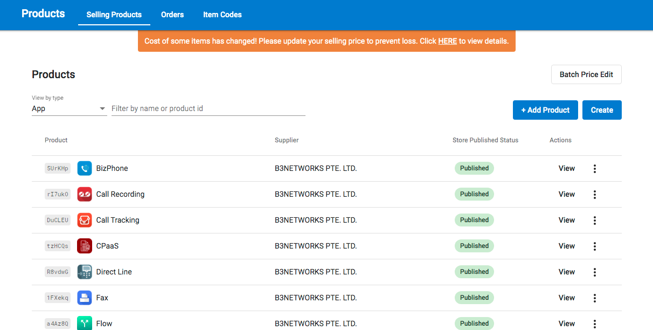Screen dimensions: 653x330
Task: Expand the View by type App dropdown
Action: click(x=69, y=108)
